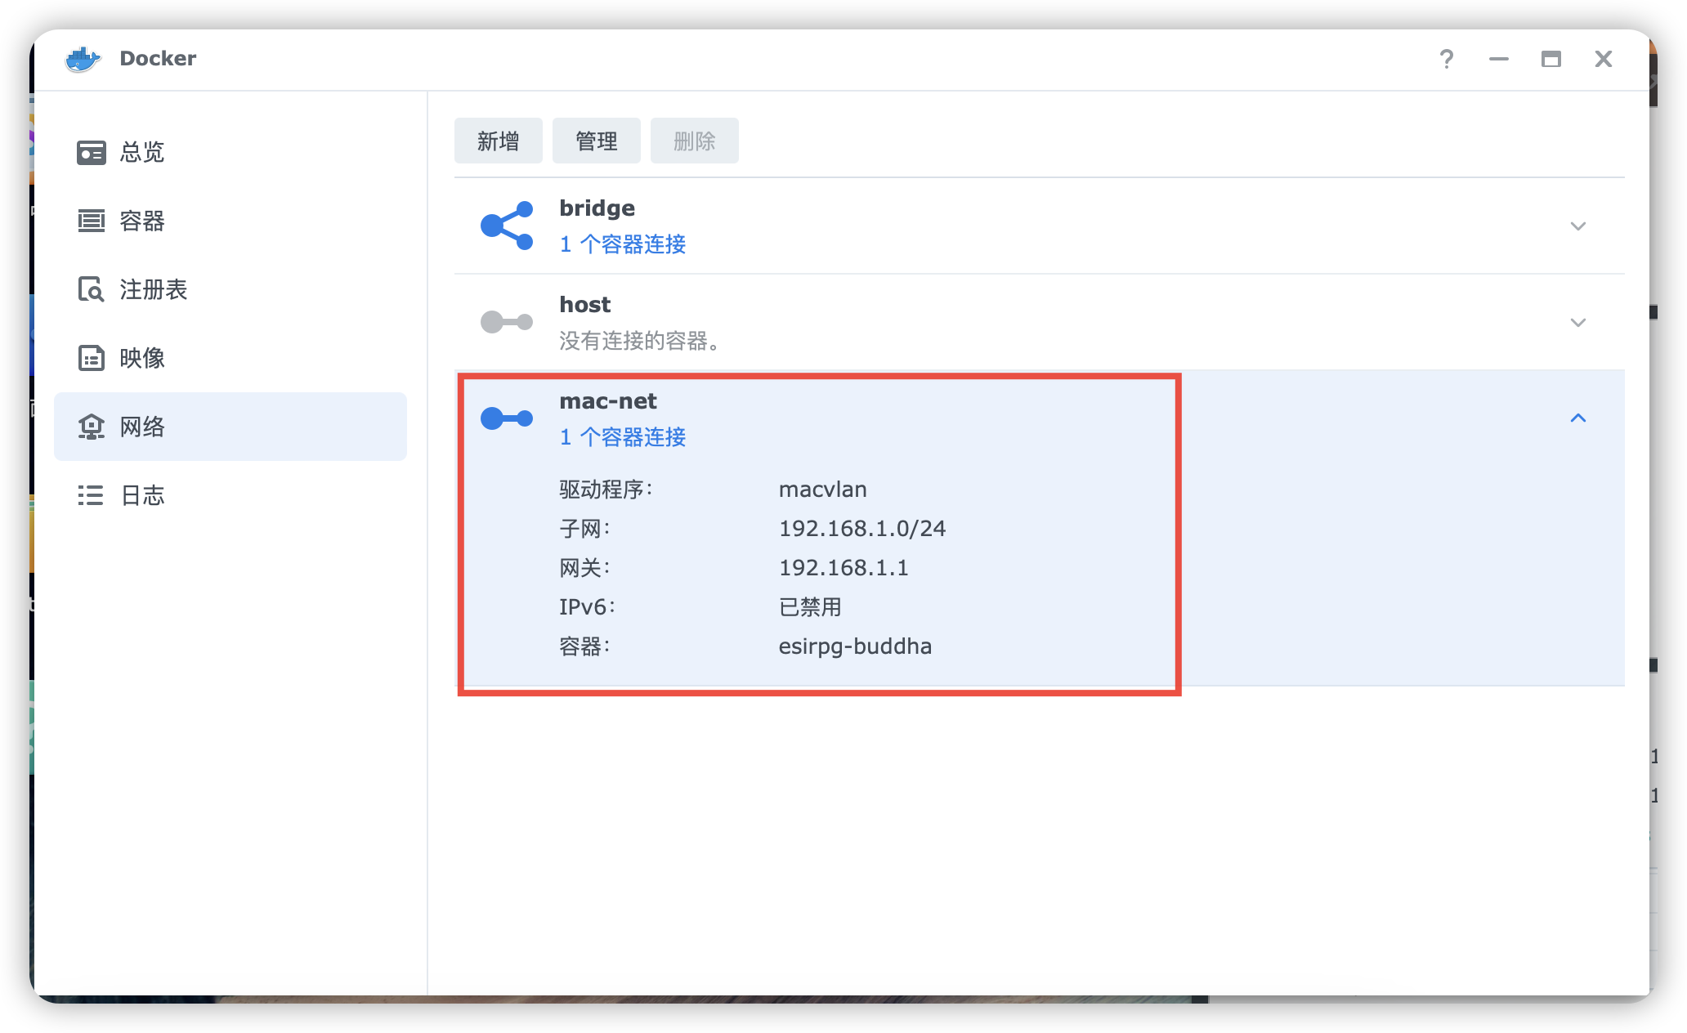Switch to the 注册表 registry section

[230, 289]
